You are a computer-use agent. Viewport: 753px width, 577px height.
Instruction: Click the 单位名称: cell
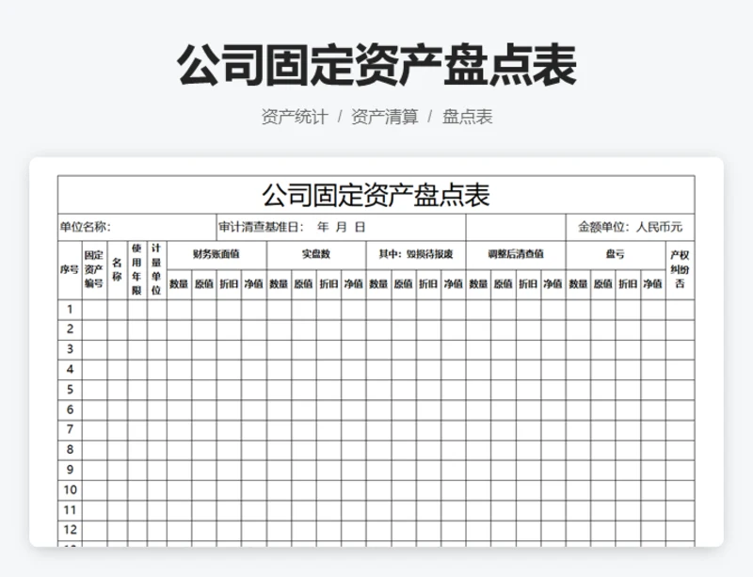click(x=136, y=227)
